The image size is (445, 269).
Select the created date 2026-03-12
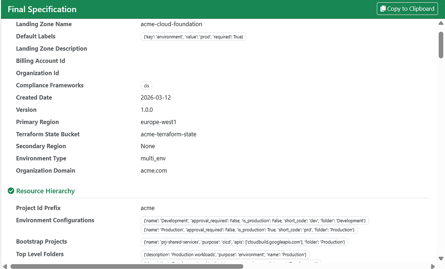(x=156, y=98)
